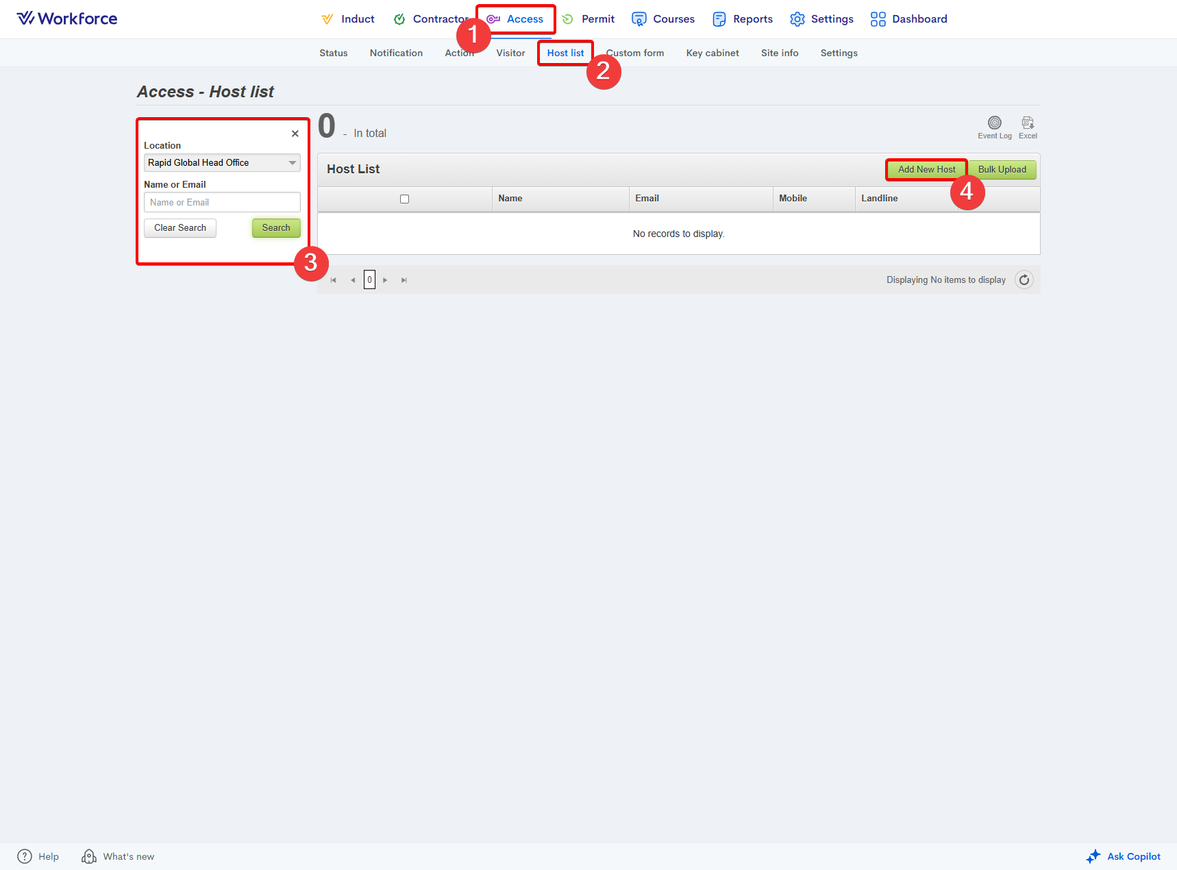Click the refresh icon in pager

coord(1024,280)
